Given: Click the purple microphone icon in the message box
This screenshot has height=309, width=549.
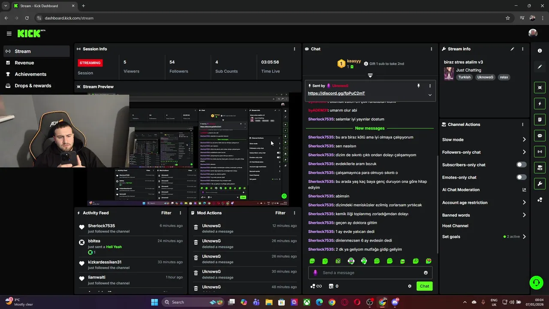Looking at the screenshot, I should coord(315,273).
